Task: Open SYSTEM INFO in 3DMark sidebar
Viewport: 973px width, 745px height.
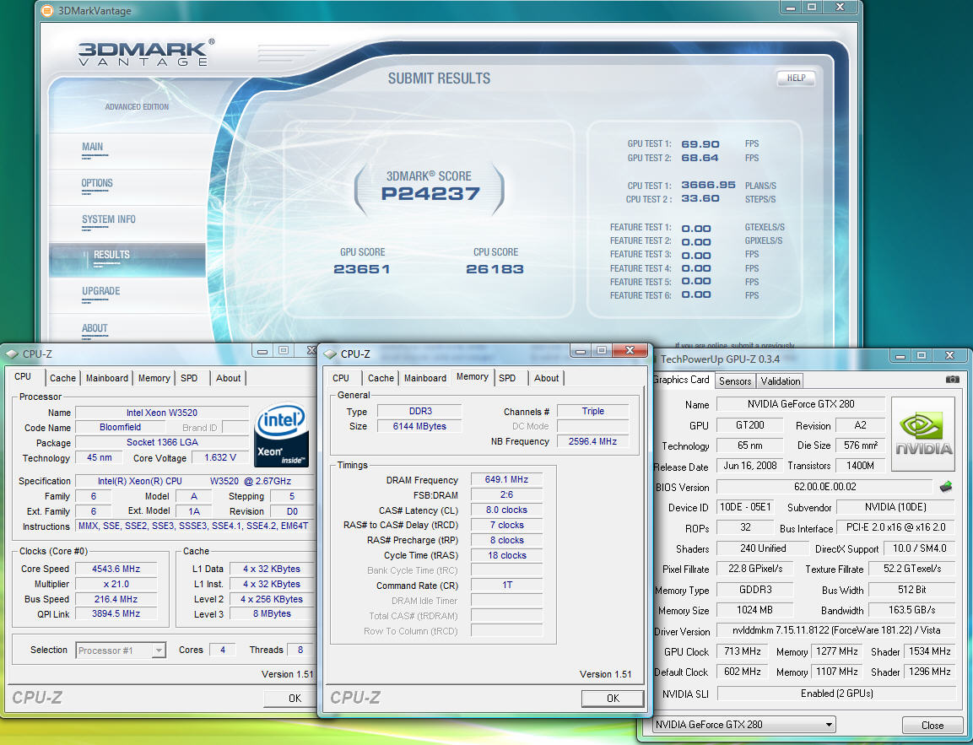Action: [x=109, y=219]
